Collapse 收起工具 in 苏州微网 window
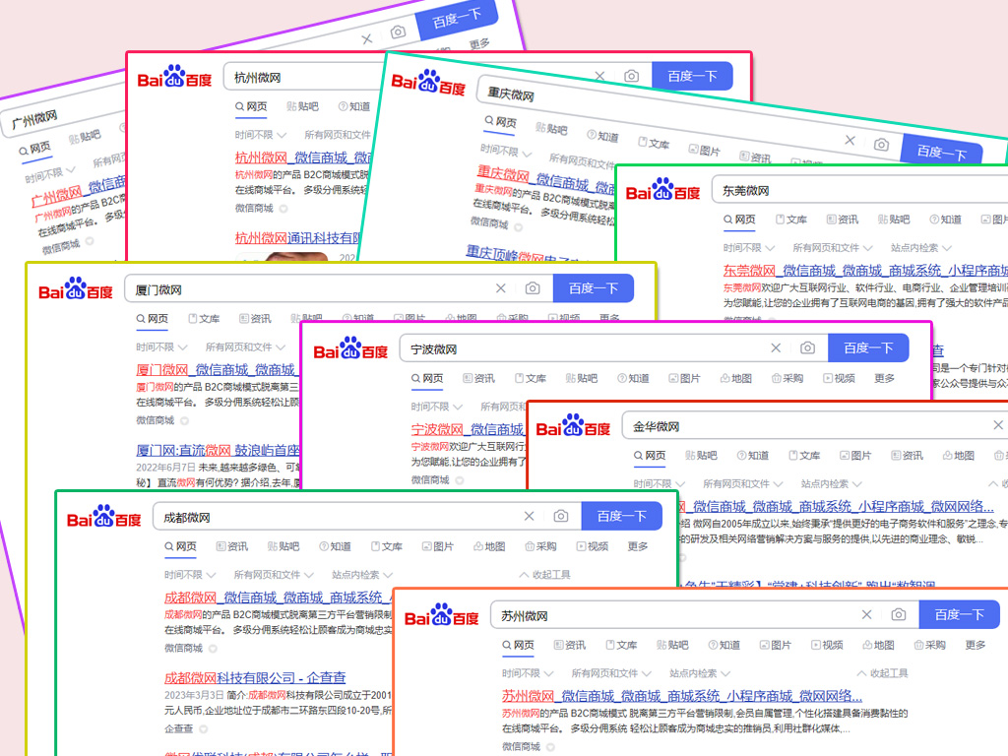1008x756 pixels. 883,673
